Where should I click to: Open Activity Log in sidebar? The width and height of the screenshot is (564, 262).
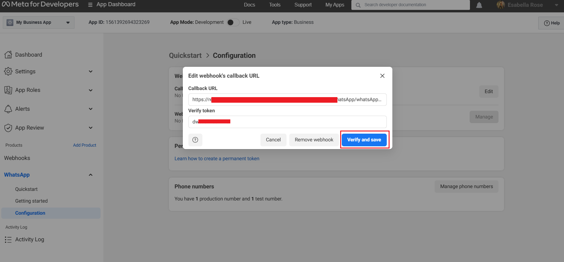coord(29,239)
